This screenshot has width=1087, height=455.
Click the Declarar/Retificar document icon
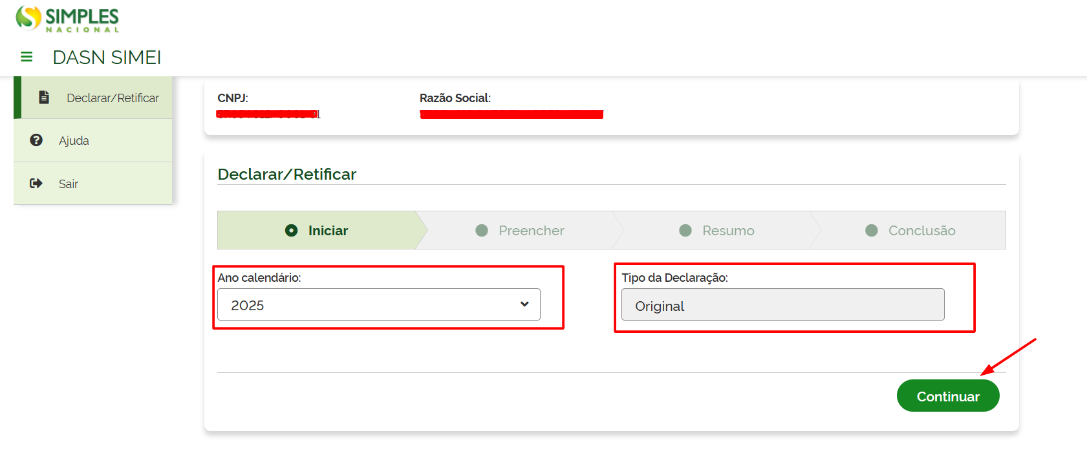pyautogui.click(x=44, y=98)
